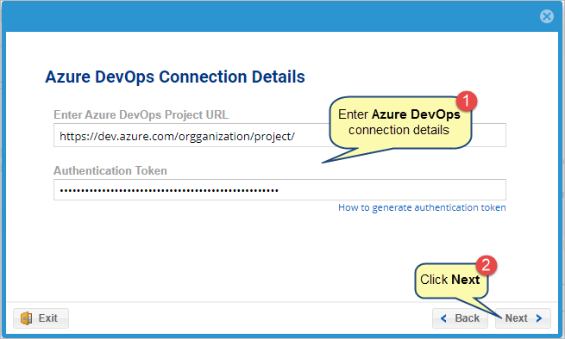Click the Exit button label
The height and width of the screenshot is (339, 565).
(x=48, y=318)
